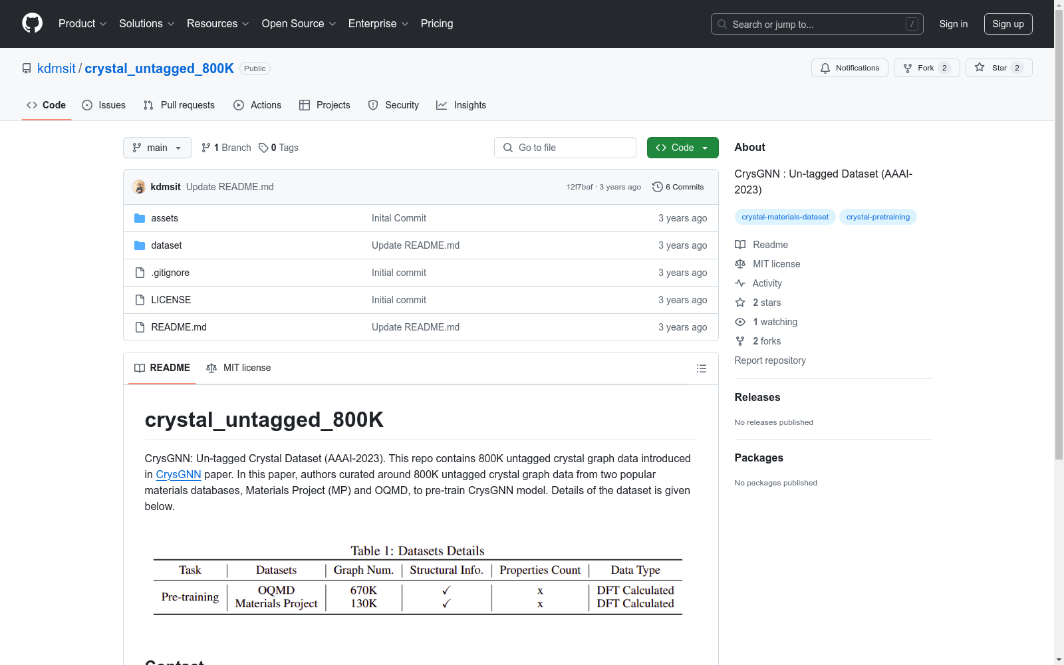
Task: Fork this repository
Action: (927, 68)
